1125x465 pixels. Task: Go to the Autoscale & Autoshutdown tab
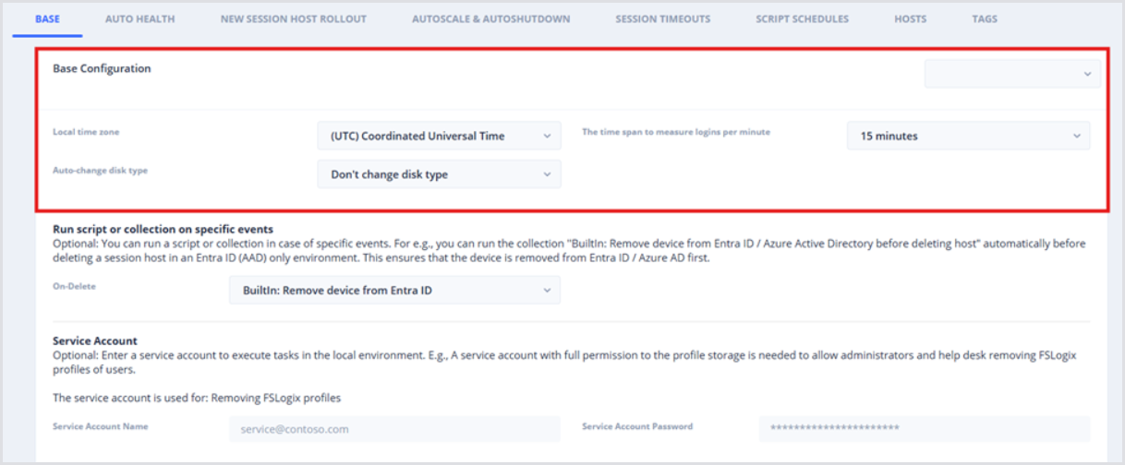[x=490, y=18]
